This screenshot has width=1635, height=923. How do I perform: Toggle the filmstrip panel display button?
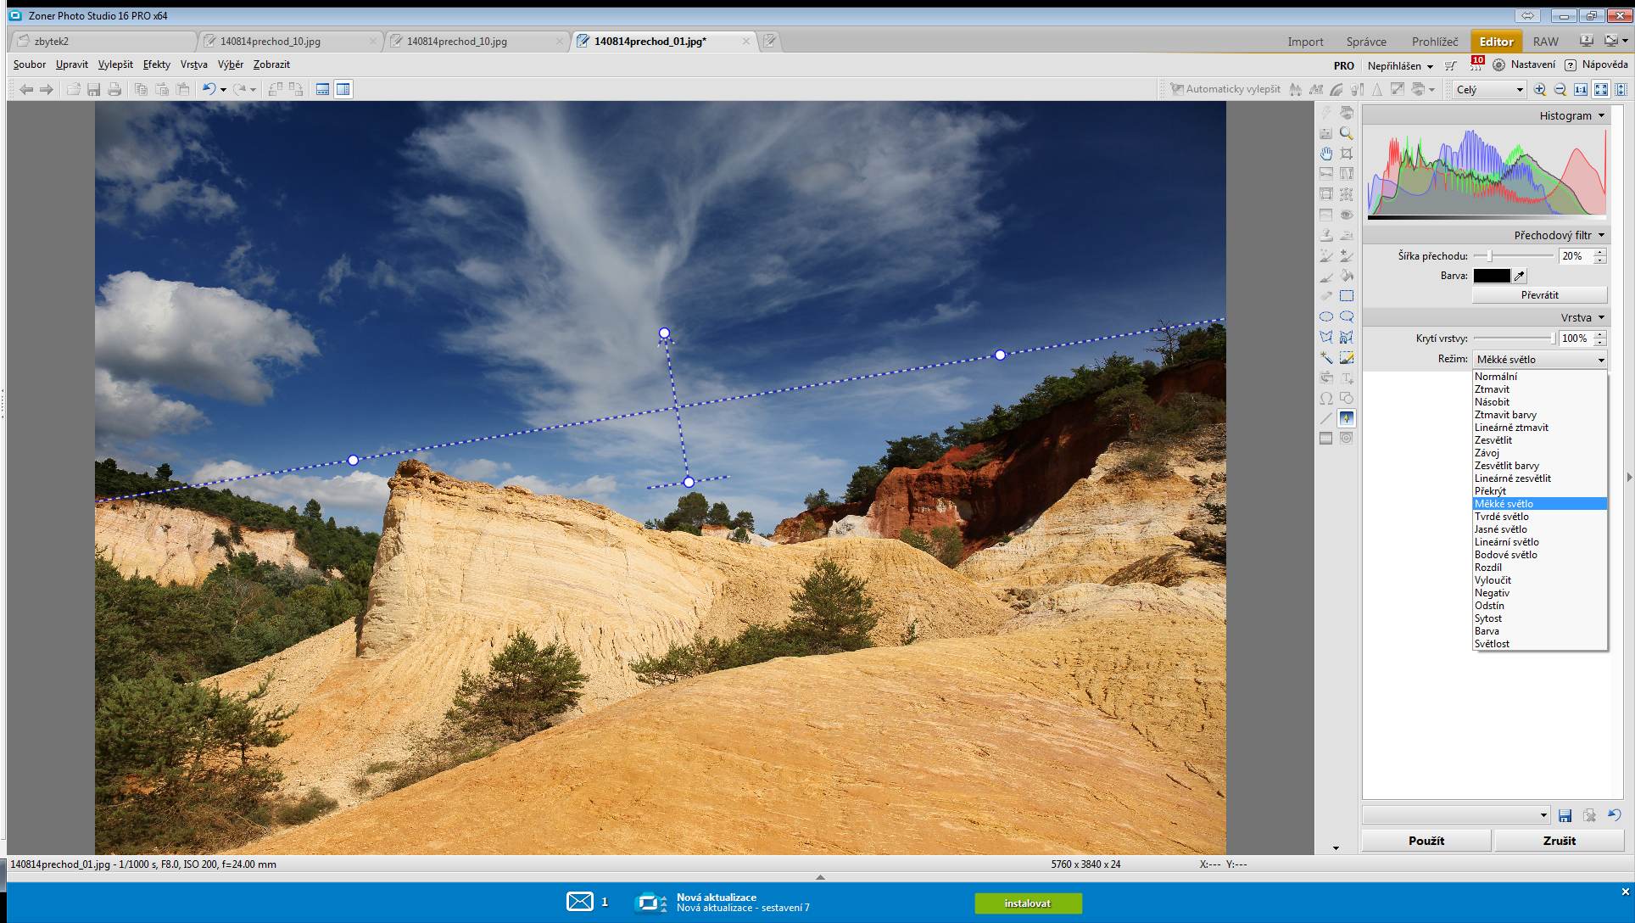click(x=322, y=89)
